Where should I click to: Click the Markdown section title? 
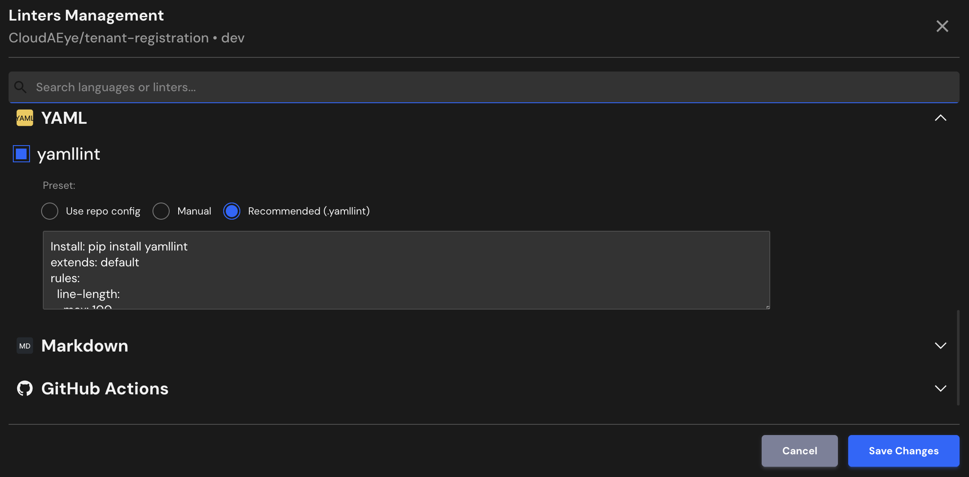click(x=85, y=346)
